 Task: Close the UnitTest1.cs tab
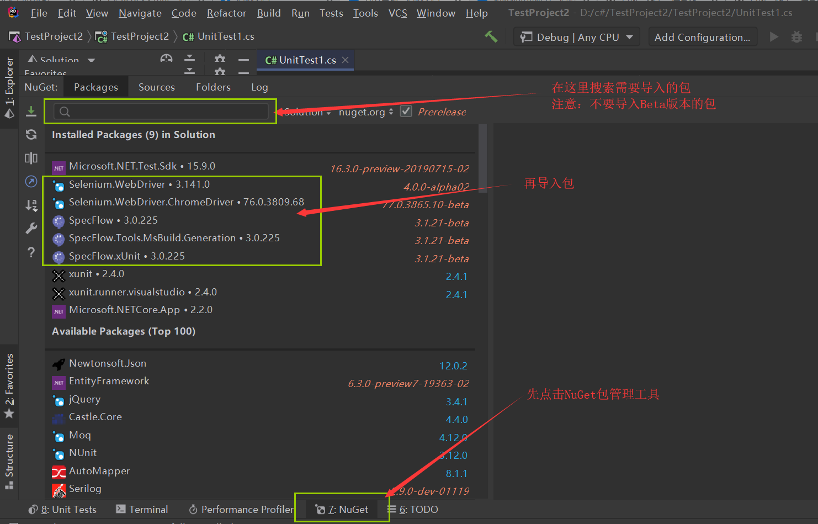point(345,60)
